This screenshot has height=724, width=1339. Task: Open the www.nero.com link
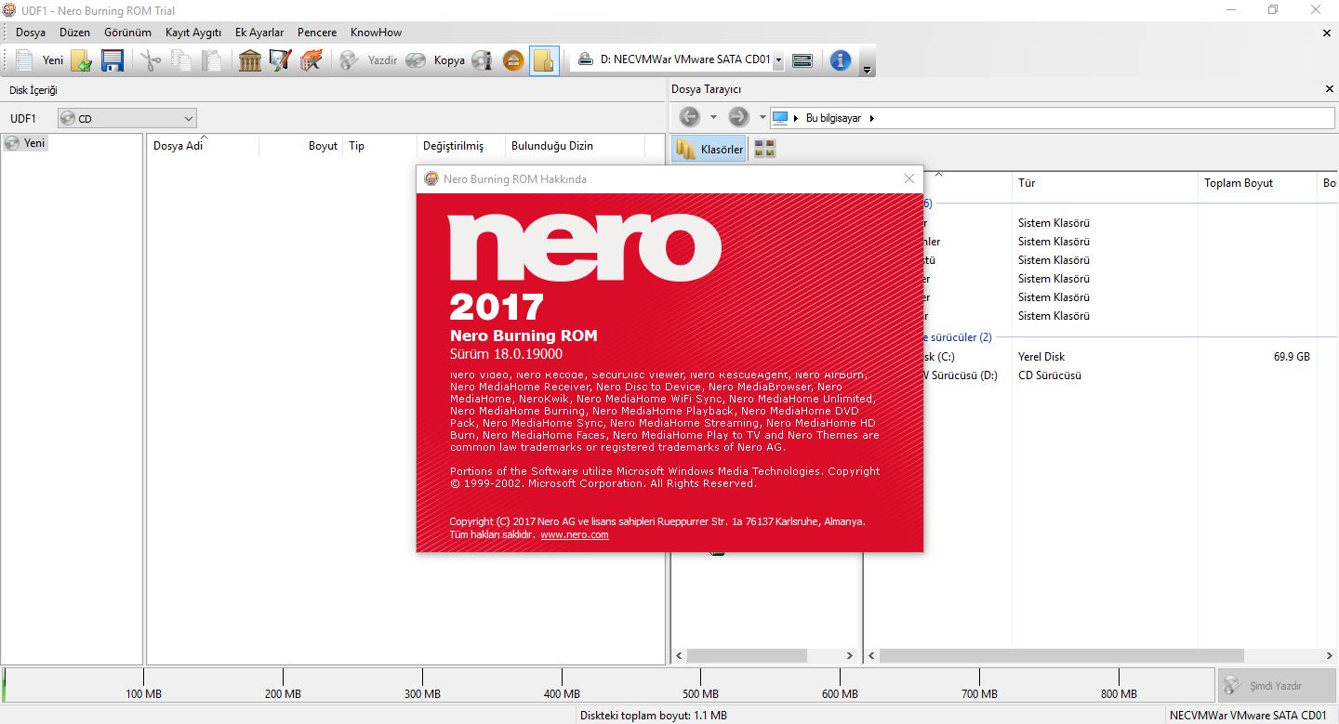[575, 535]
